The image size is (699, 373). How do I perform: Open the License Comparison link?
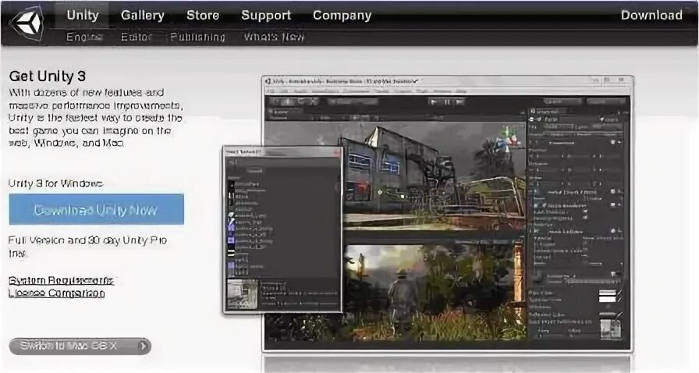click(x=57, y=293)
